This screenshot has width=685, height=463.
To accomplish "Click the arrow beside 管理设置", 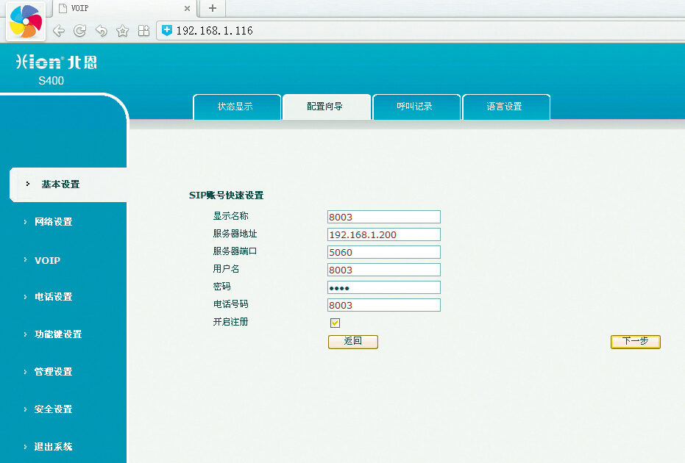I will point(25,372).
